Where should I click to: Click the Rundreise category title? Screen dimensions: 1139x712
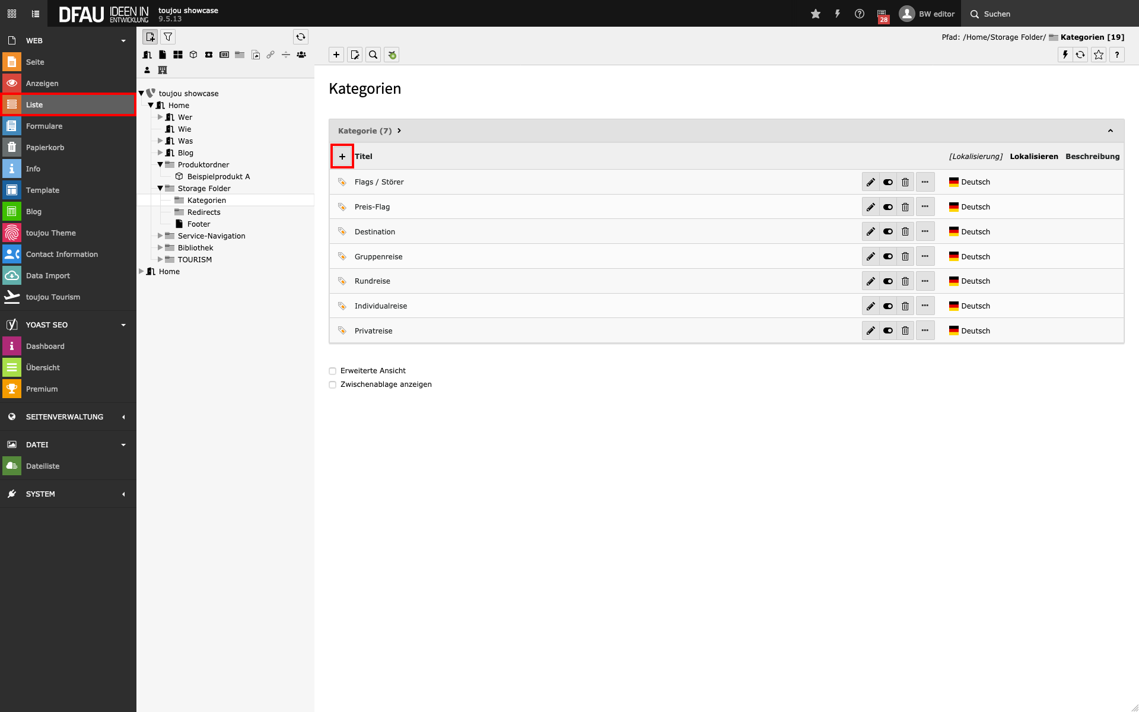pyautogui.click(x=372, y=281)
